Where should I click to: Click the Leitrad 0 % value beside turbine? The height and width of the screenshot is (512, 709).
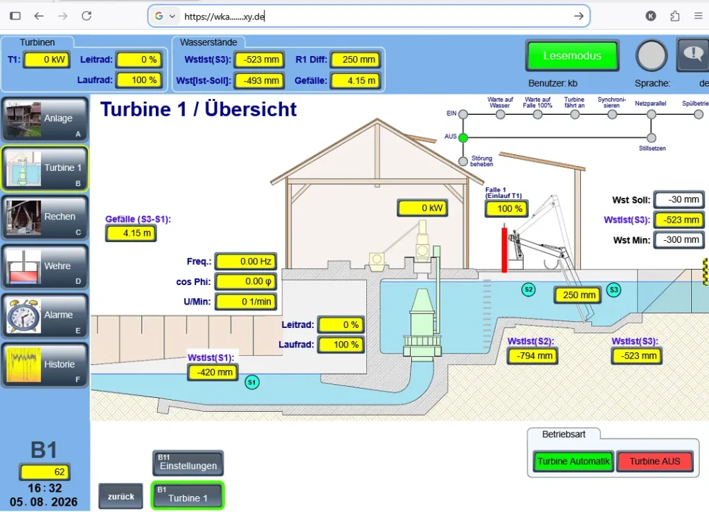[341, 325]
